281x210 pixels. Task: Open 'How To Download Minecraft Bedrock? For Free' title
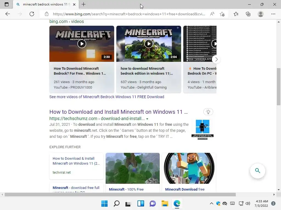pos(80,71)
